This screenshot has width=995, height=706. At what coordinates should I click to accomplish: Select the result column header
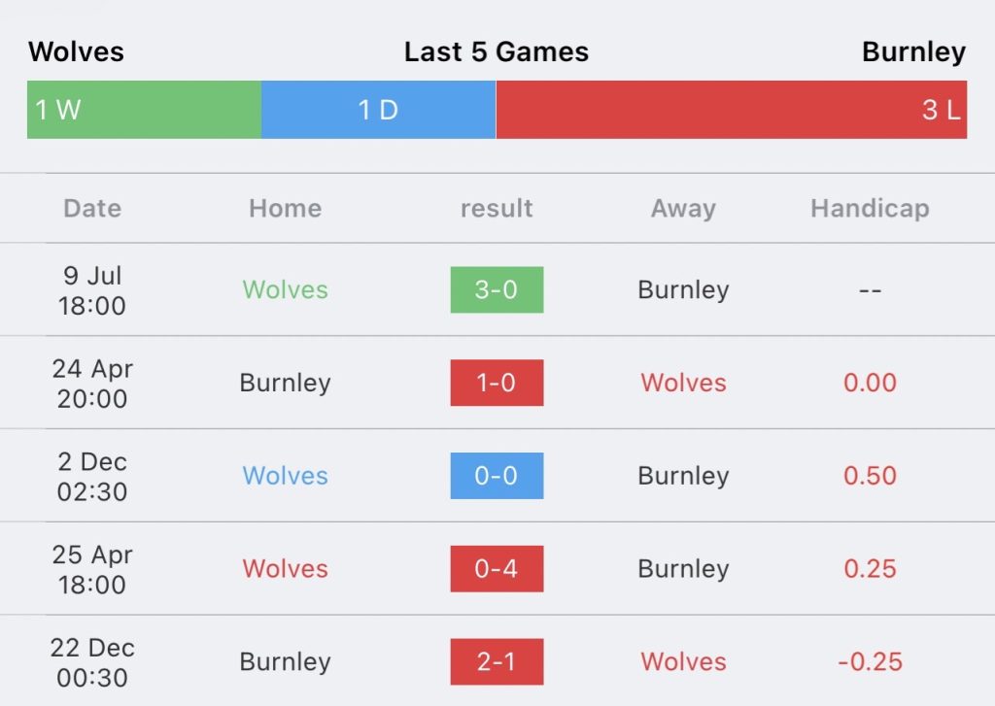[x=497, y=208]
